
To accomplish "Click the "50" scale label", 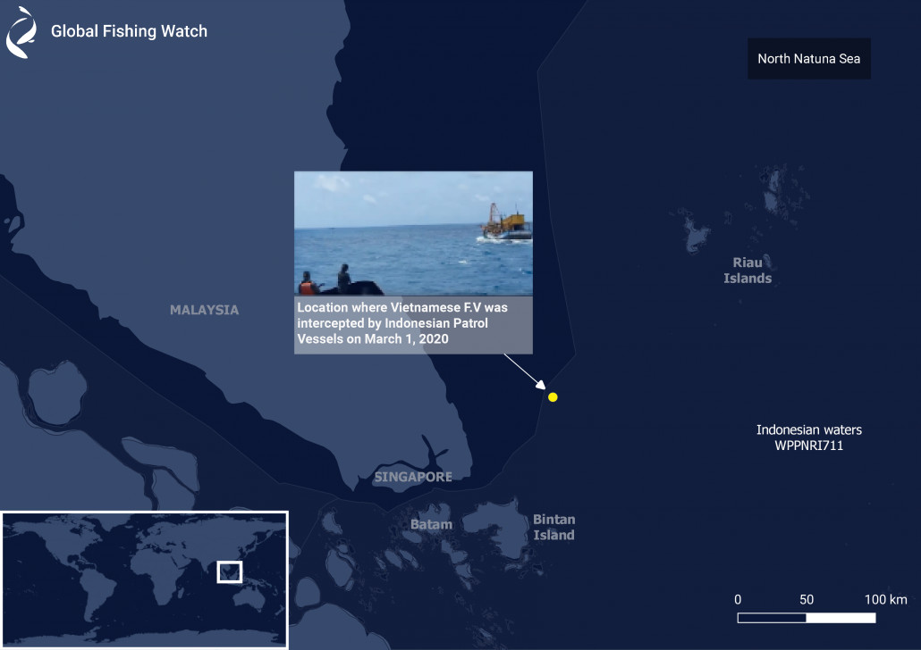I will click(807, 599).
